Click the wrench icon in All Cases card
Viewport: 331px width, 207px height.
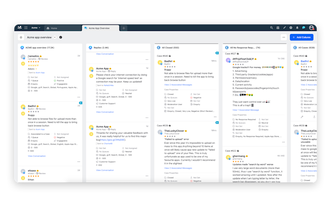(302, 117)
